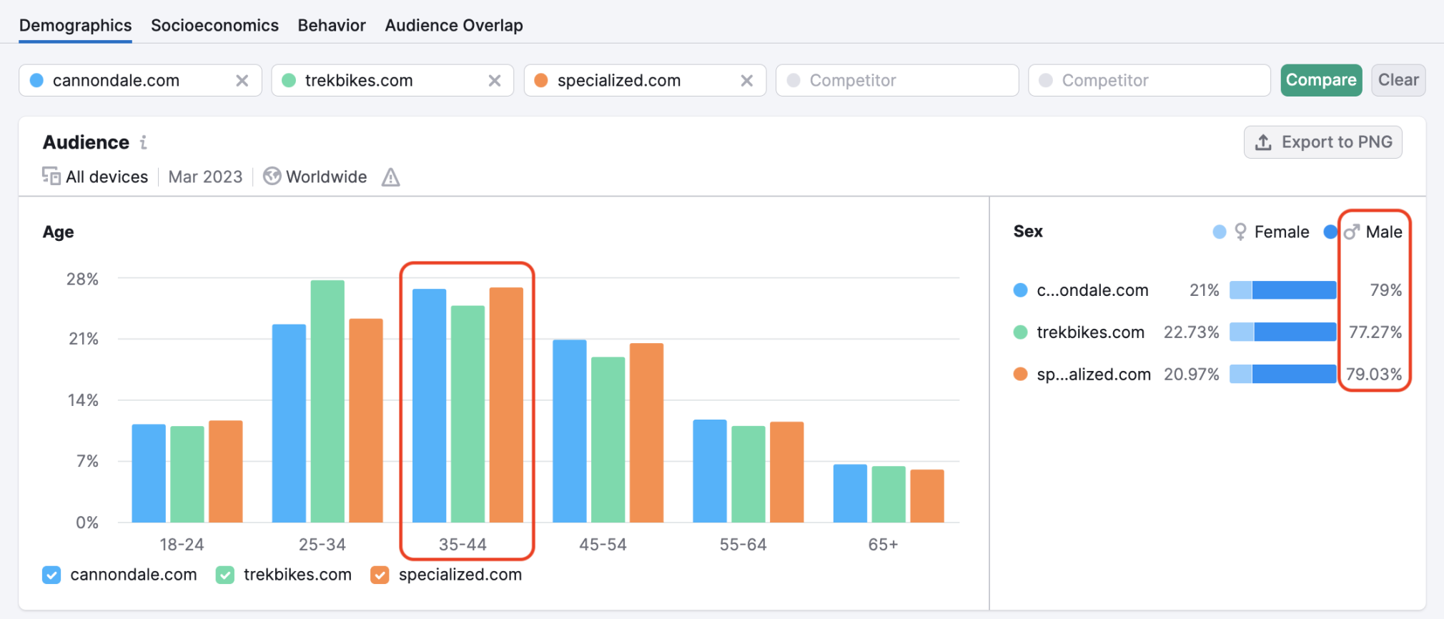This screenshot has width=1444, height=619.
Task: Go to the Audience Overlap tab
Action: click(454, 26)
